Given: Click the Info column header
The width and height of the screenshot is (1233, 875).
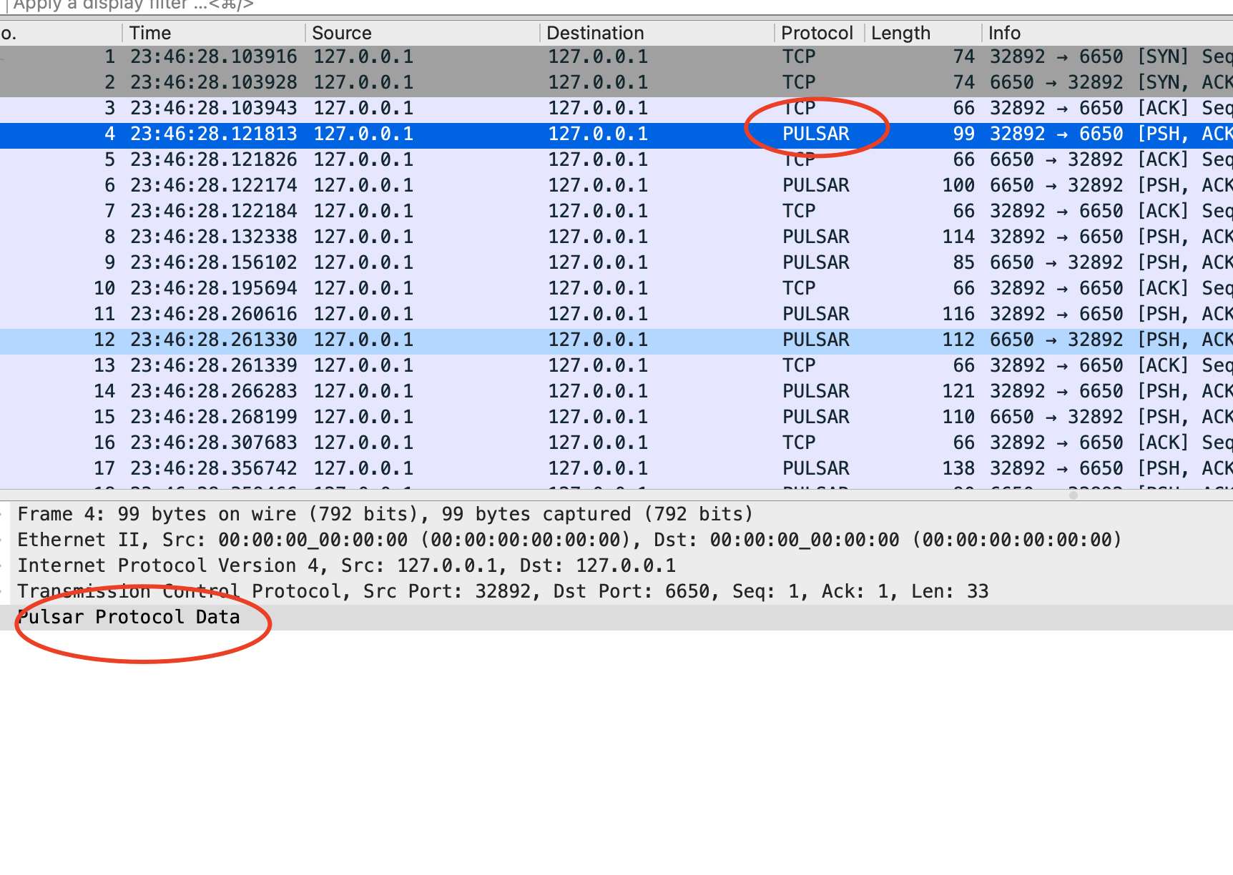Looking at the screenshot, I should click(1004, 33).
